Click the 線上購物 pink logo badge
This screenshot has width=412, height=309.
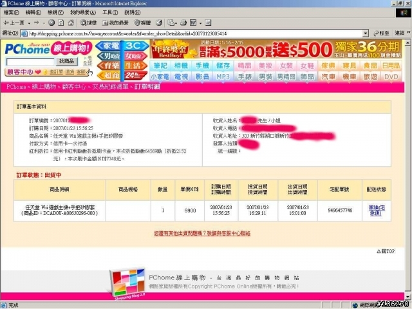(71, 48)
